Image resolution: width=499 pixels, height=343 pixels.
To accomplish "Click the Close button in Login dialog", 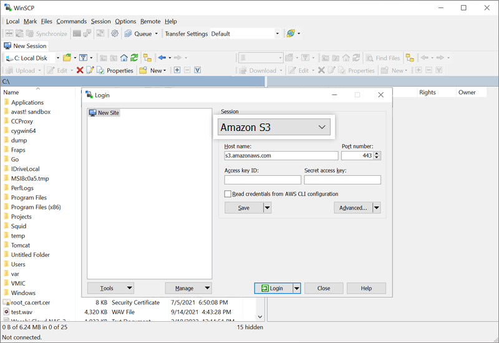I will (x=324, y=288).
